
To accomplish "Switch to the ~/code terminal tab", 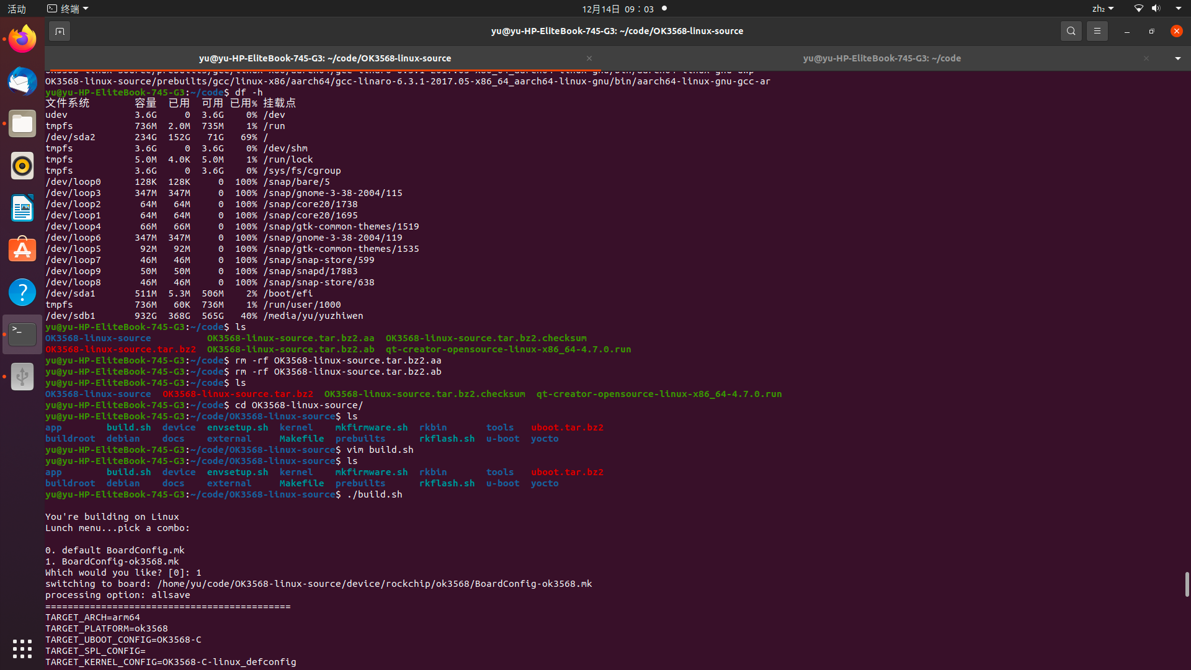I will click(x=881, y=58).
